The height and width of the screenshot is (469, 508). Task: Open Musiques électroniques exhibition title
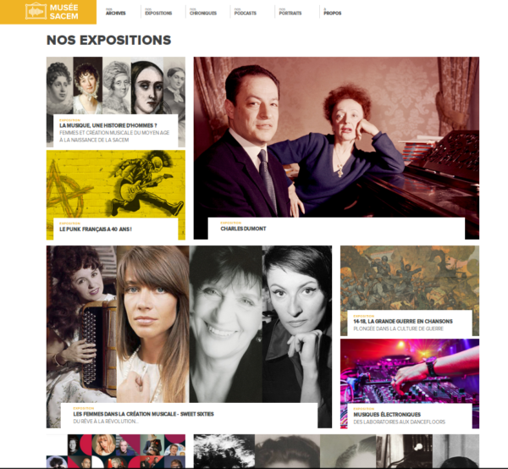(x=387, y=415)
